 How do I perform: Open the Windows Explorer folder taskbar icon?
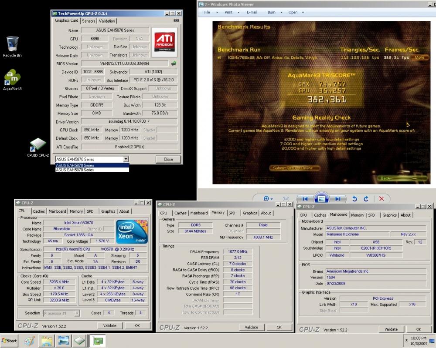[x=47, y=341]
